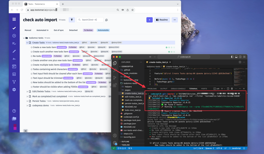
Task: Click the purple plus button
Action: click(x=150, y=20)
